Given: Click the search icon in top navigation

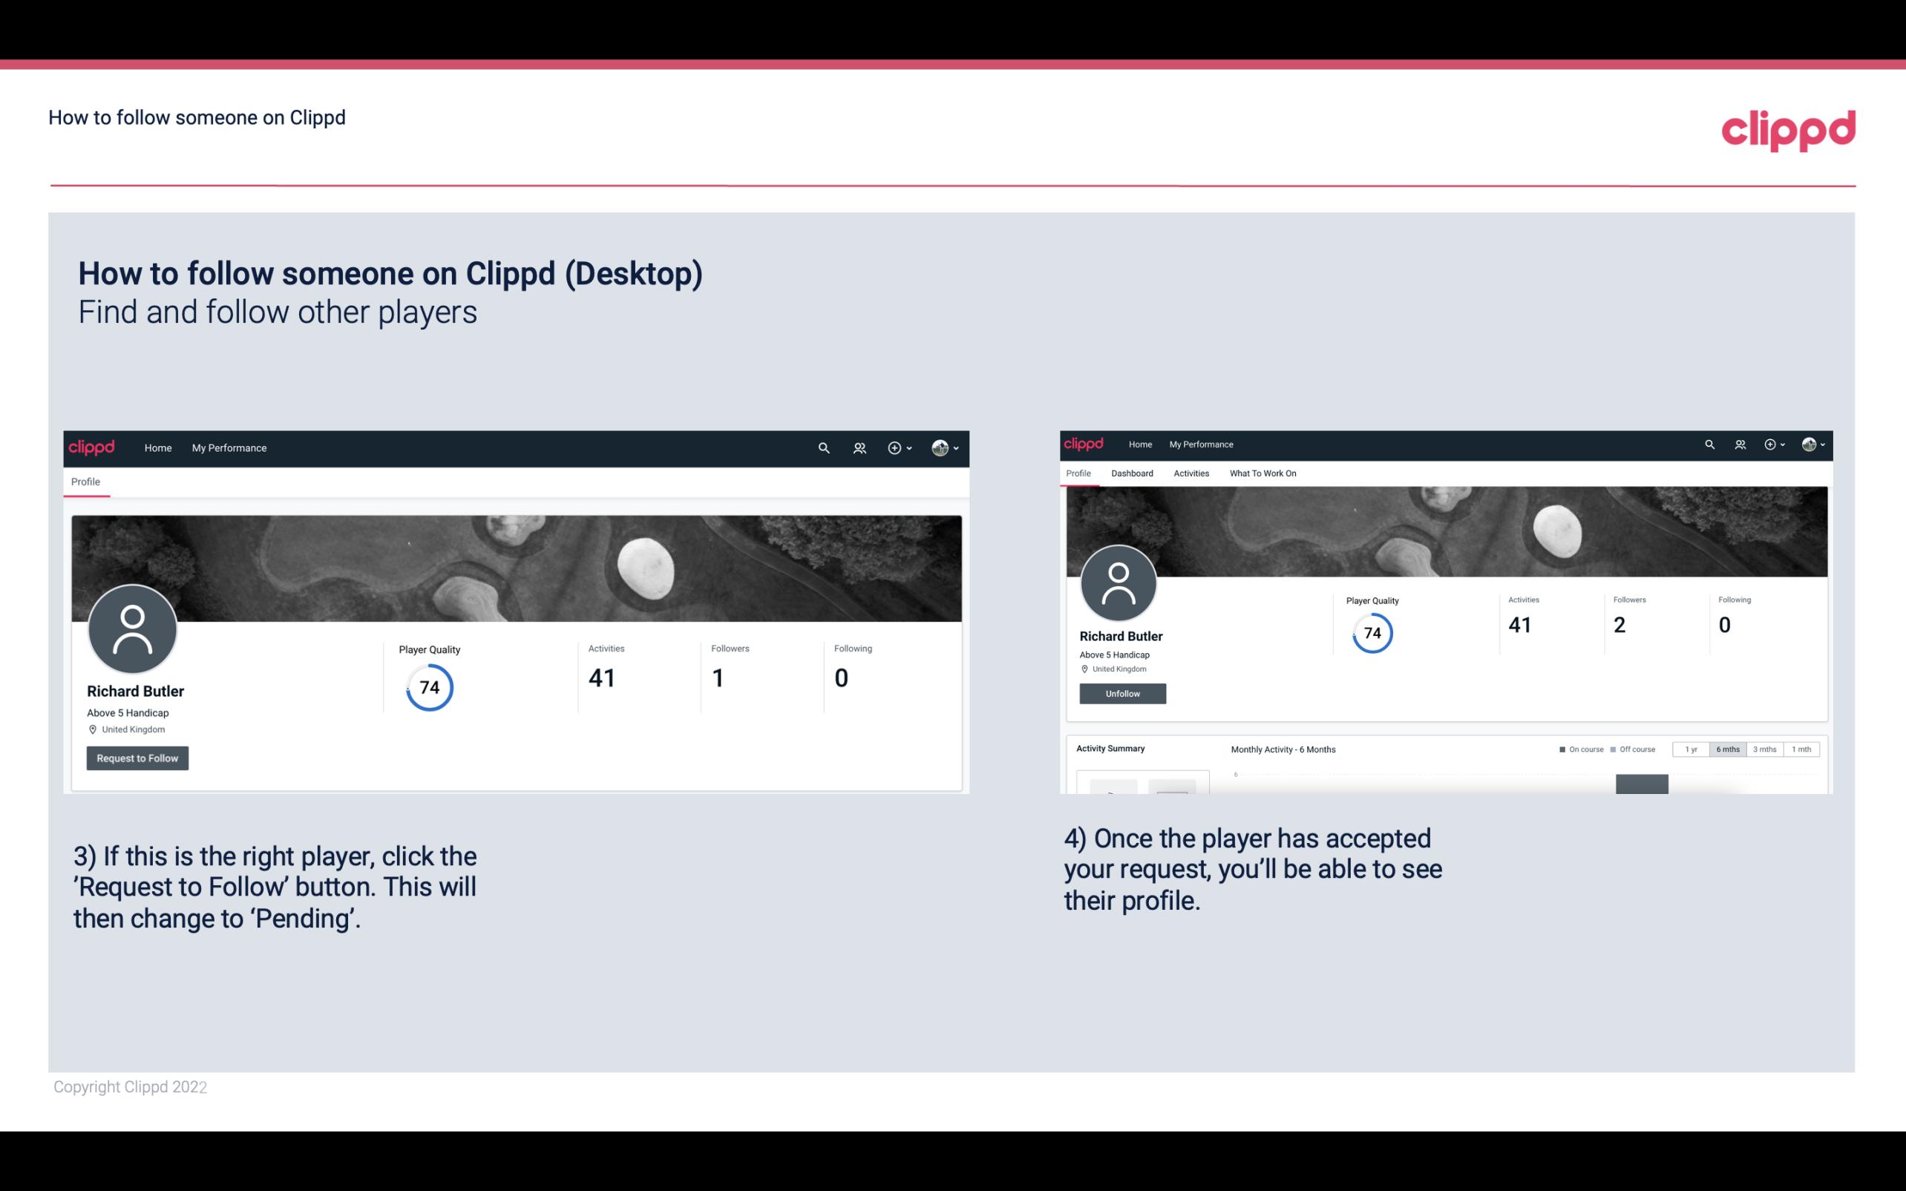Looking at the screenshot, I should [823, 447].
